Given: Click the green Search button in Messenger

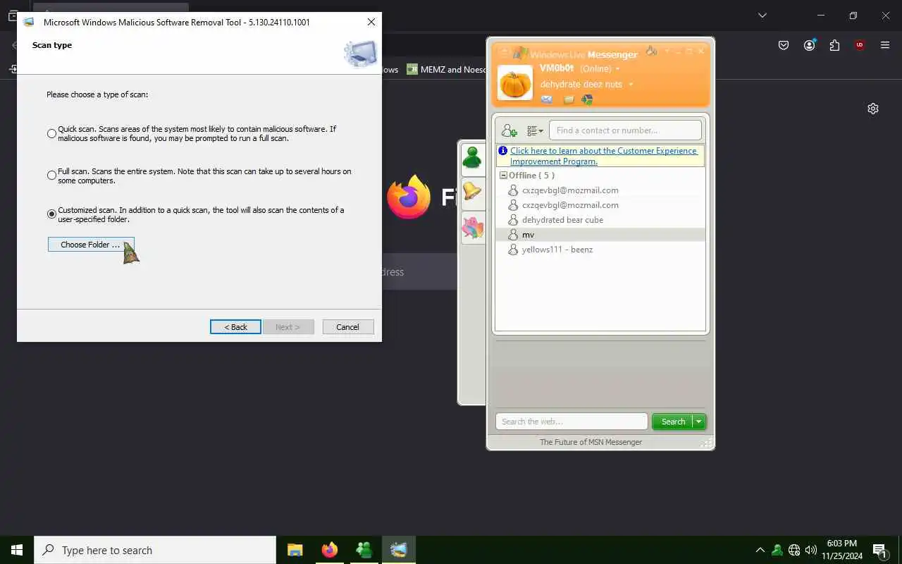Looking at the screenshot, I should (x=673, y=422).
